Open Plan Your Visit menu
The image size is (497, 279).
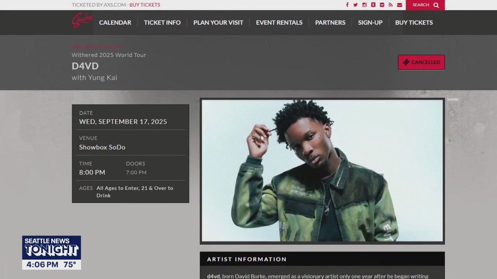tap(218, 22)
